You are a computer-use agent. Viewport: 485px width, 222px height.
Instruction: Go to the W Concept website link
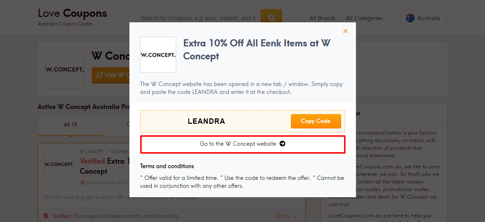click(243, 143)
